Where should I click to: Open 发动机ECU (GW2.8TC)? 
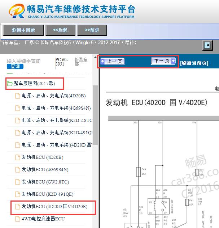coord(45,182)
